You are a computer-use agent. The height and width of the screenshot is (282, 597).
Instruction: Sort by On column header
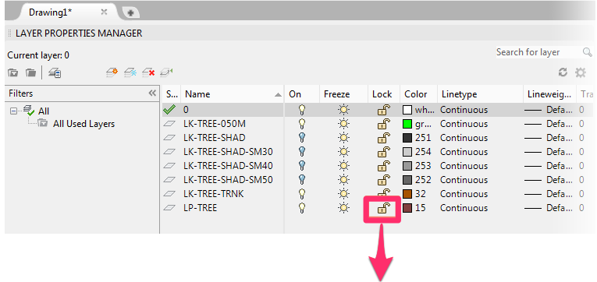coord(301,94)
